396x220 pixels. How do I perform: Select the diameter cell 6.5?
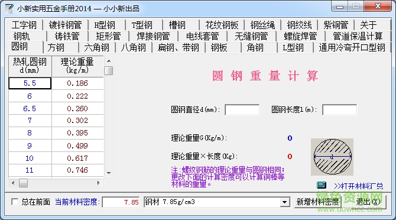pyautogui.click(x=30, y=108)
